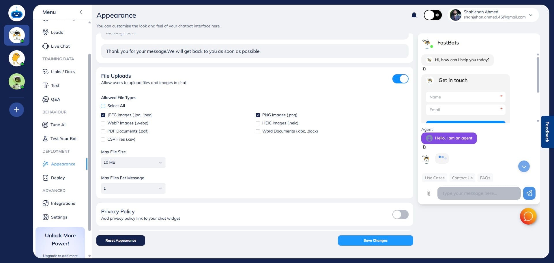Screen dimensions: 554x263
Task: Open the Max File Size dropdown
Action: point(133,162)
